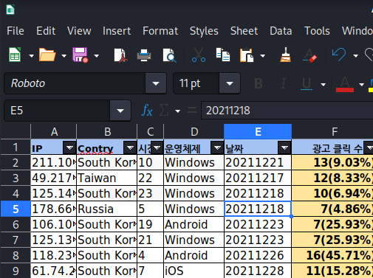Expand the font color dropdown arrow
The height and width of the screenshot is (278, 373).
(x=361, y=85)
